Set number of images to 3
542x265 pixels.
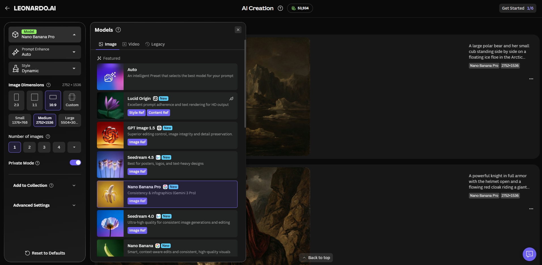click(44, 147)
